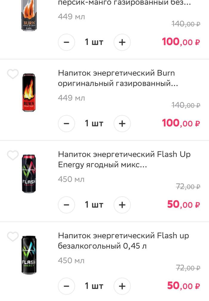The width and height of the screenshot is (209, 301).
Task: Open Flash up безалкогольный 0,45 л title
Action: click(123, 241)
